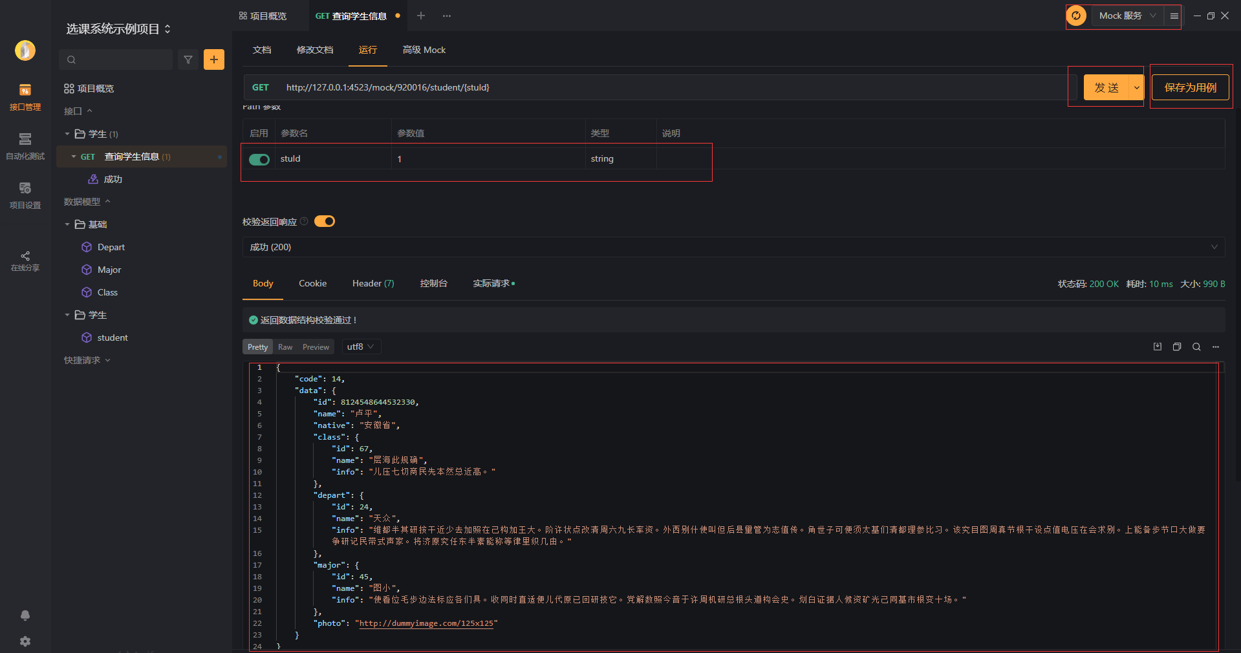The width and height of the screenshot is (1241, 653).
Task: Open more options above response body
Action: tap(1216, 347)
